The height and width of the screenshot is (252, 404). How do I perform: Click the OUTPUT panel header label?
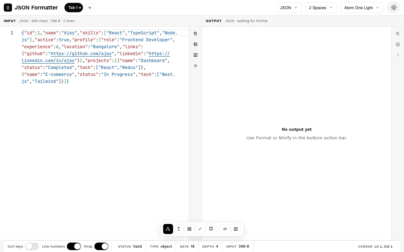(x=214, y=21)
